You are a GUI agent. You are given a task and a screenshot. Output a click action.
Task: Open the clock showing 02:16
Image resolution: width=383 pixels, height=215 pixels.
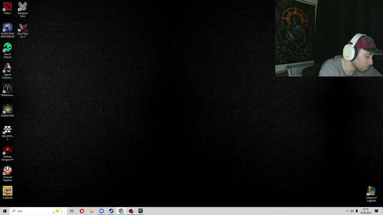click(x=366, y=211)
